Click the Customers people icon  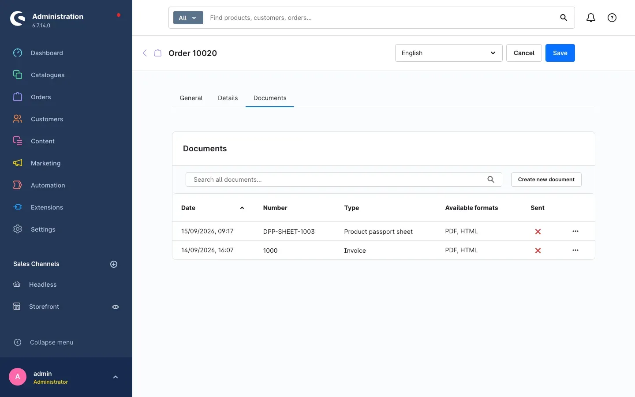coord(18,119)
